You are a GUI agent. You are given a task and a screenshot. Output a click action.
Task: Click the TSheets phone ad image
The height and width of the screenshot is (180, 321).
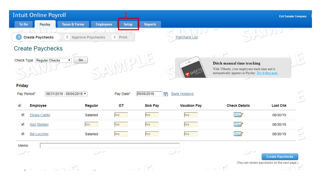coord(193,68)
